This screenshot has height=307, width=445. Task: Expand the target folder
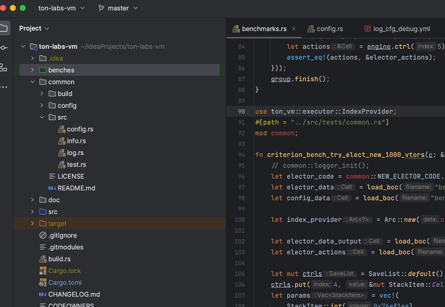[x=32, y=223]
